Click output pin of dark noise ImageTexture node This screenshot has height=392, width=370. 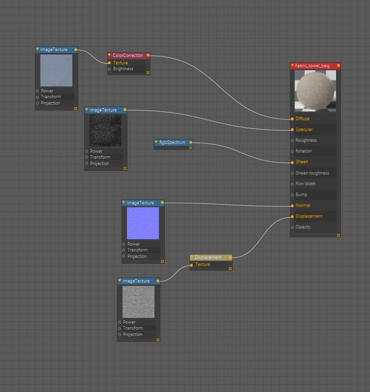[x=125, y=110]
